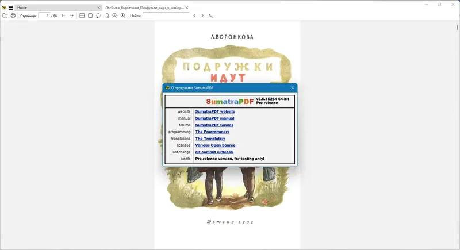This screenshot has width=460, height=250.
Task: Zoom in with the magnifier plus icon
Action: tap(123, 16)
